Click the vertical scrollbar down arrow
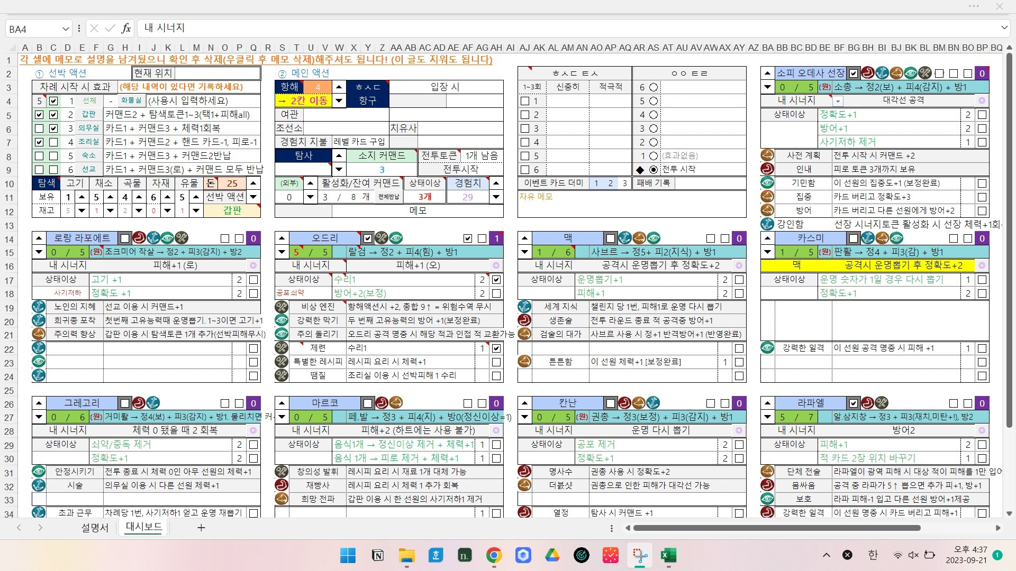Image resolution: width=1016 pixels, height=571 pixels. click(1009, 513)
